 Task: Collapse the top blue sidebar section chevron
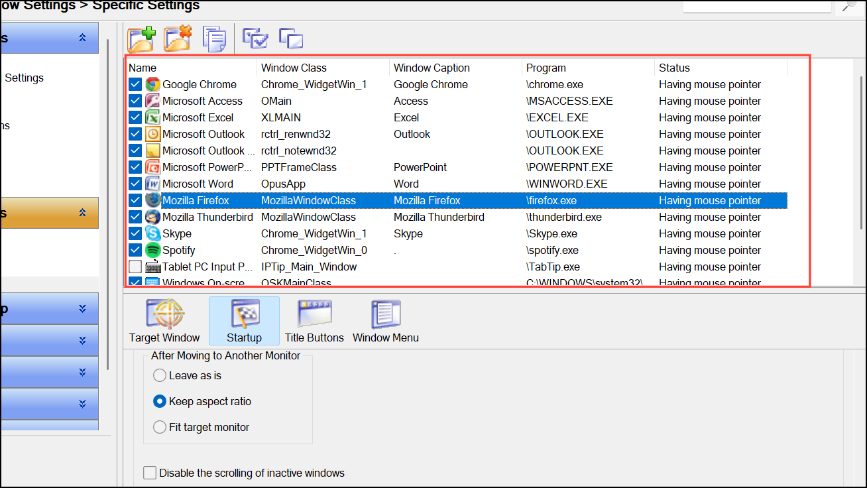point(82,38)
